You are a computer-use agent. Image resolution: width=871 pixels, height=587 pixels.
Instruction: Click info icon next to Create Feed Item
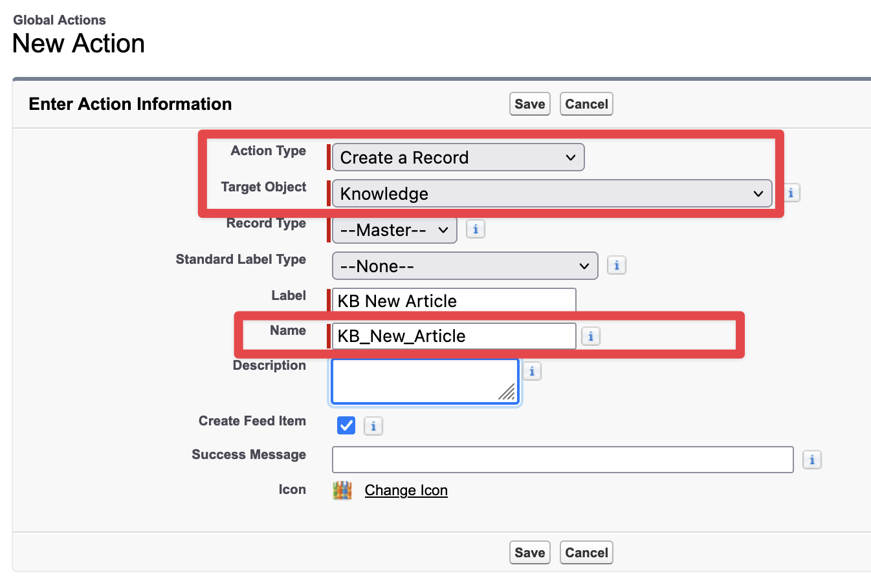[373, 427]
